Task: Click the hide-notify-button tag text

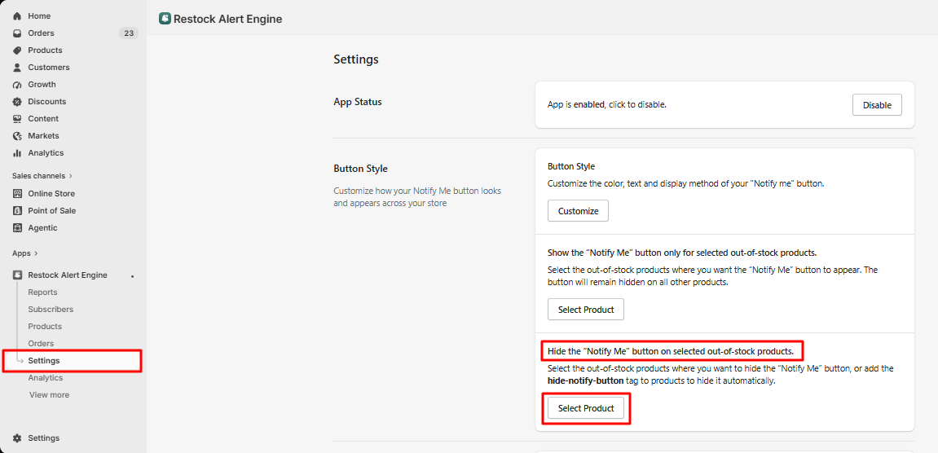Action: tap(585, 380)
